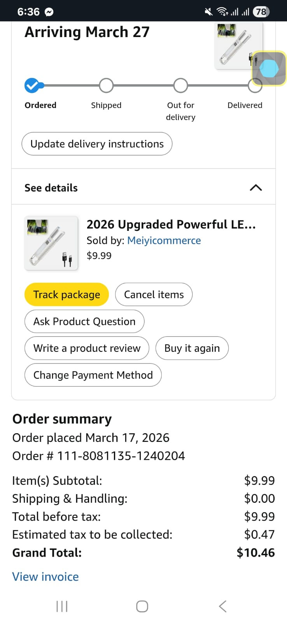Tap the Android back arrow icon

tap(222, 606)
